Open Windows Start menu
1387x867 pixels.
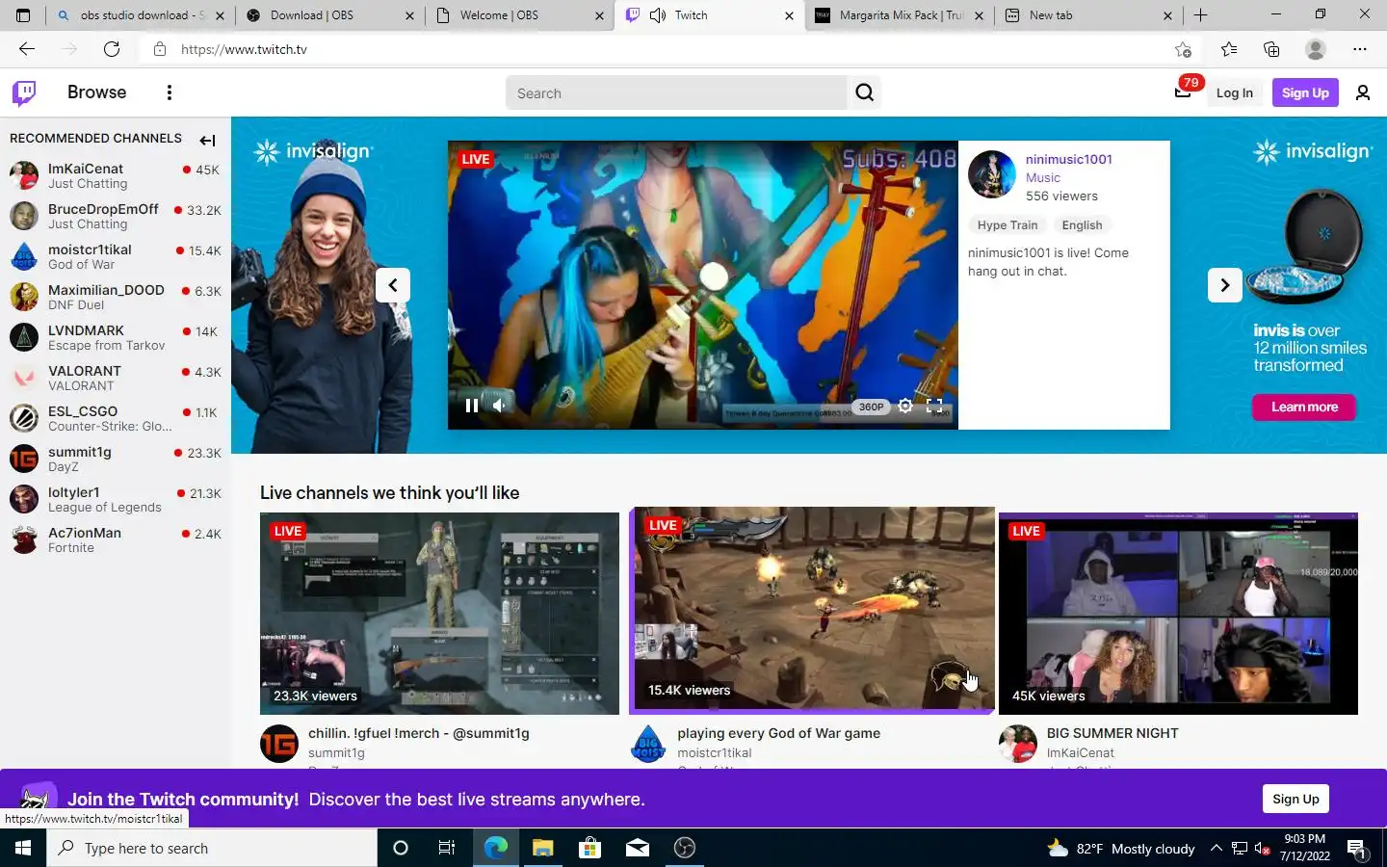point(23,848)
